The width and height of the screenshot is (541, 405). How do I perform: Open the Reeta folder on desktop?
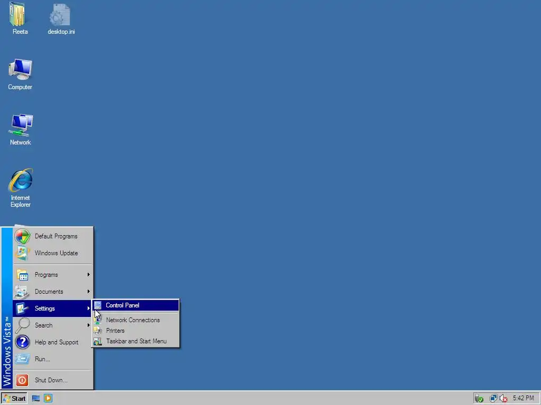[x=18, y=14]
